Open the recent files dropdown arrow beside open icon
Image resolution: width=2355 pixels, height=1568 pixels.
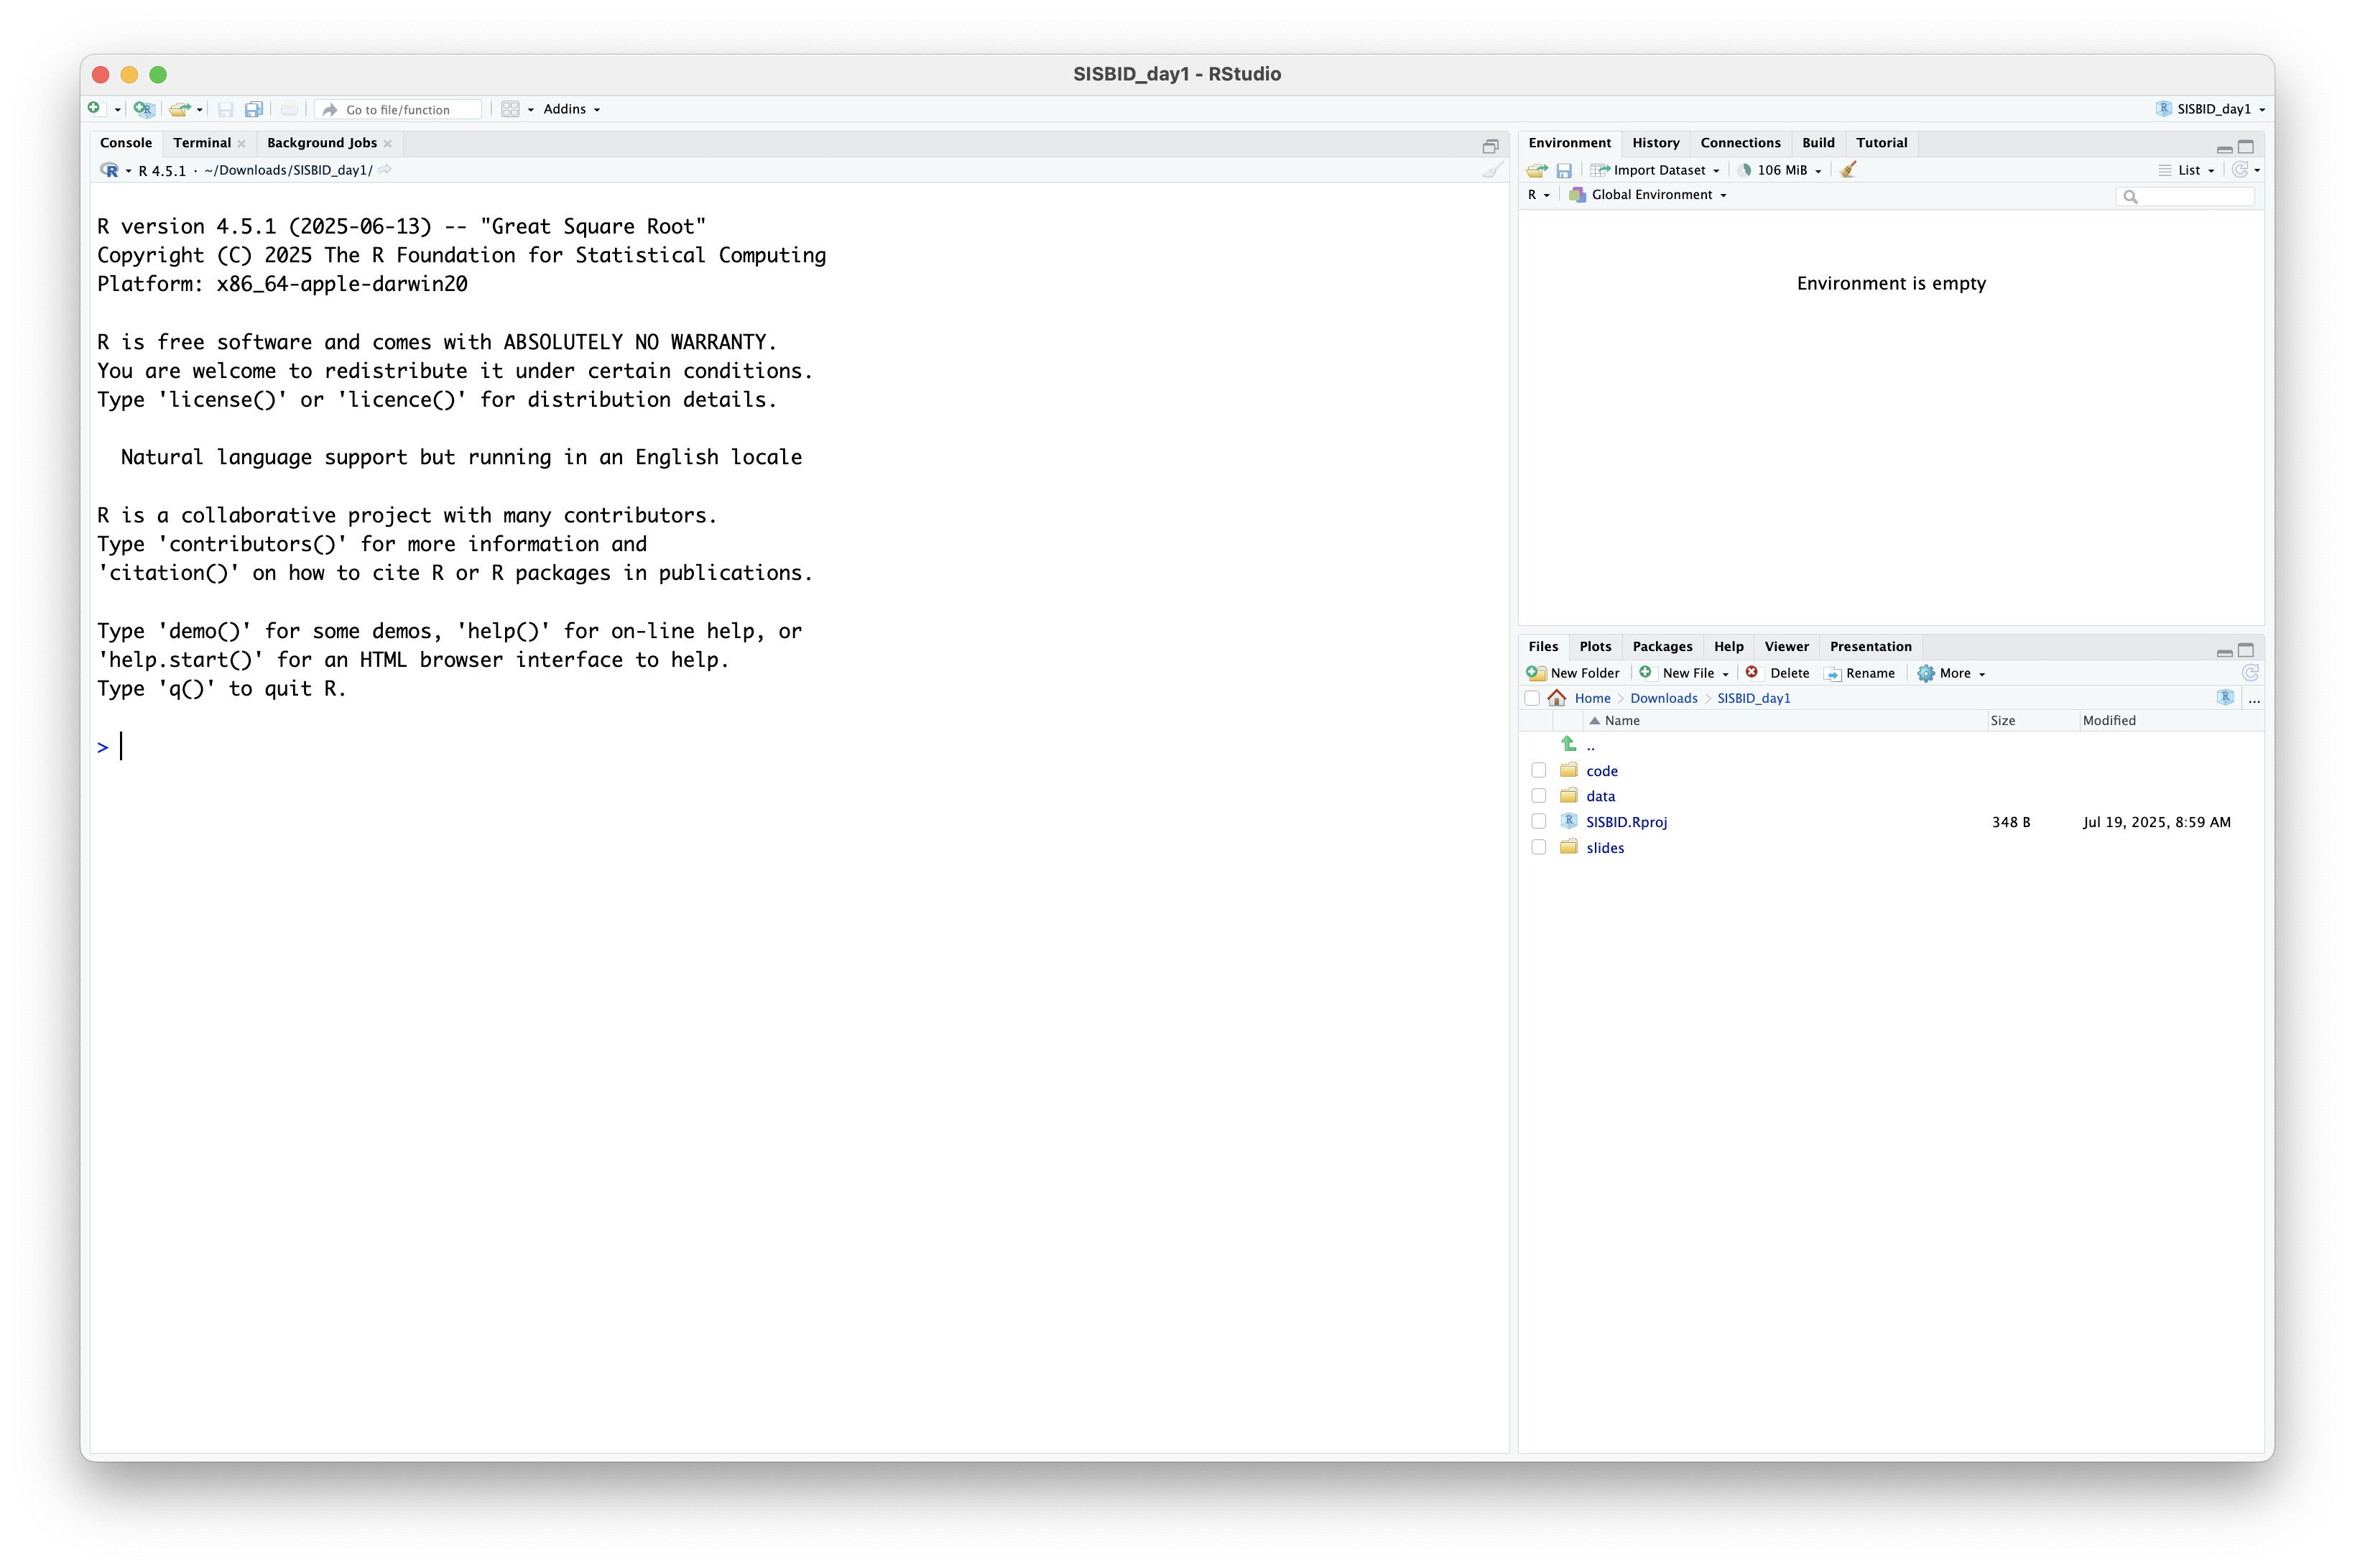coord(200,110)
